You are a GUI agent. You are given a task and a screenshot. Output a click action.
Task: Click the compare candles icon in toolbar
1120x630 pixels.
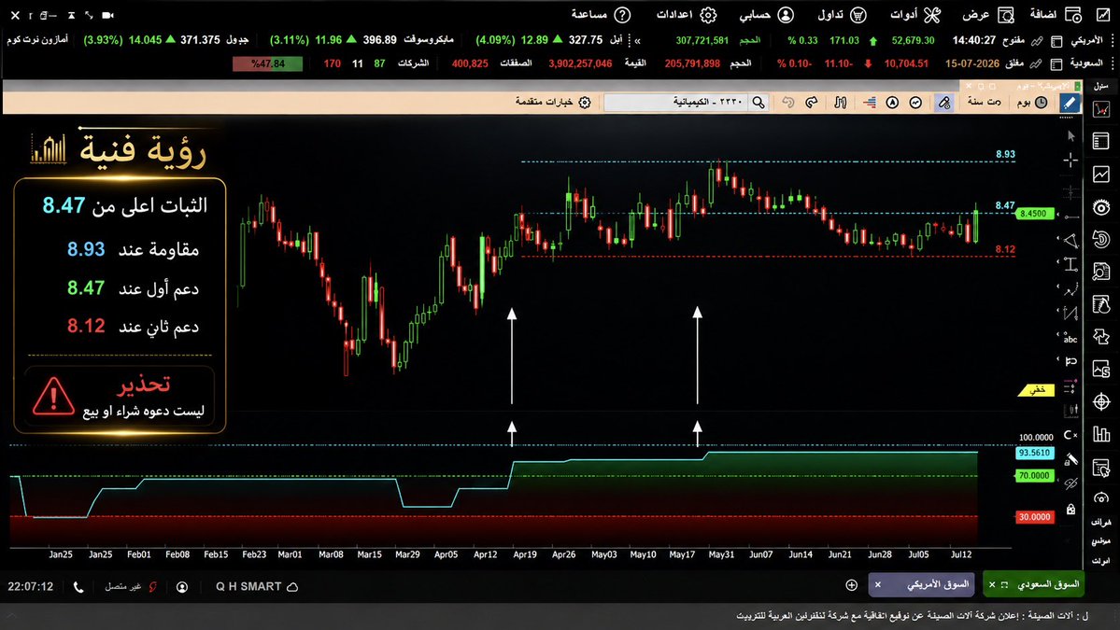tap(841, 103)
